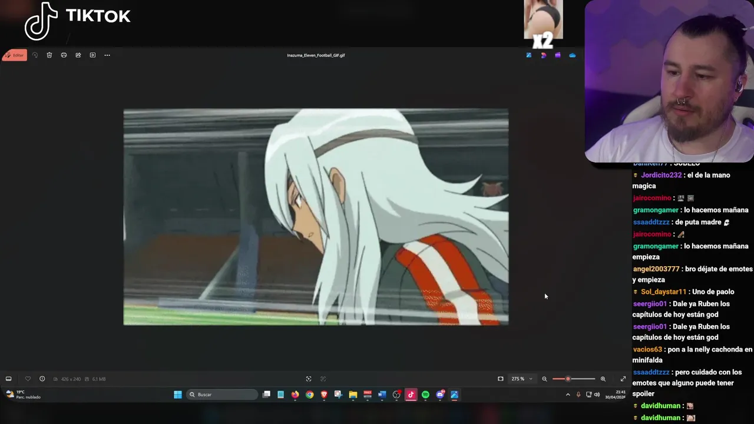Screen dimensions: 754x424
Task: Open Firefox from the taskbar
Action: (295, 395)
